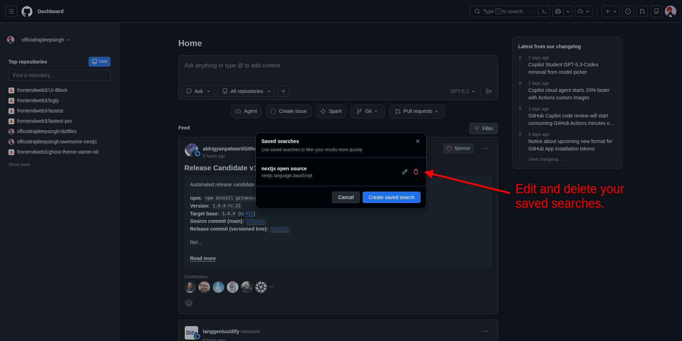Open Copilot chat icon in header

coord(558,11)
